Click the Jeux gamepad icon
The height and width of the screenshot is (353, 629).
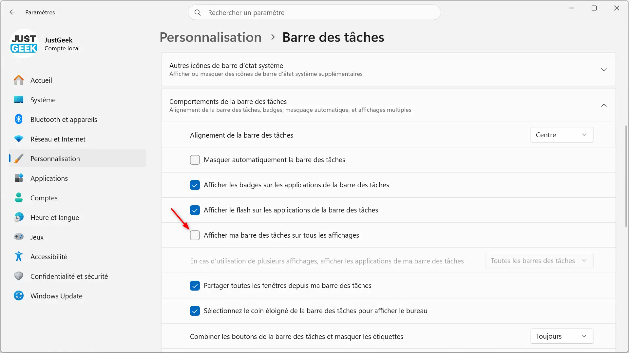point(19,237)
